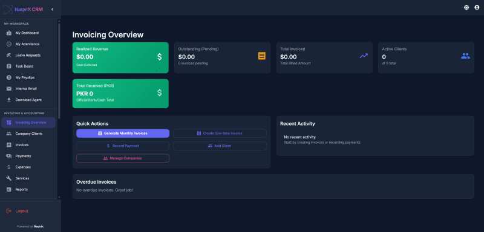Image resolution: width=484 pixels, height=232 pixels.
Task: Click the Overdue Invoices heading
Action: tap(96, 182)
